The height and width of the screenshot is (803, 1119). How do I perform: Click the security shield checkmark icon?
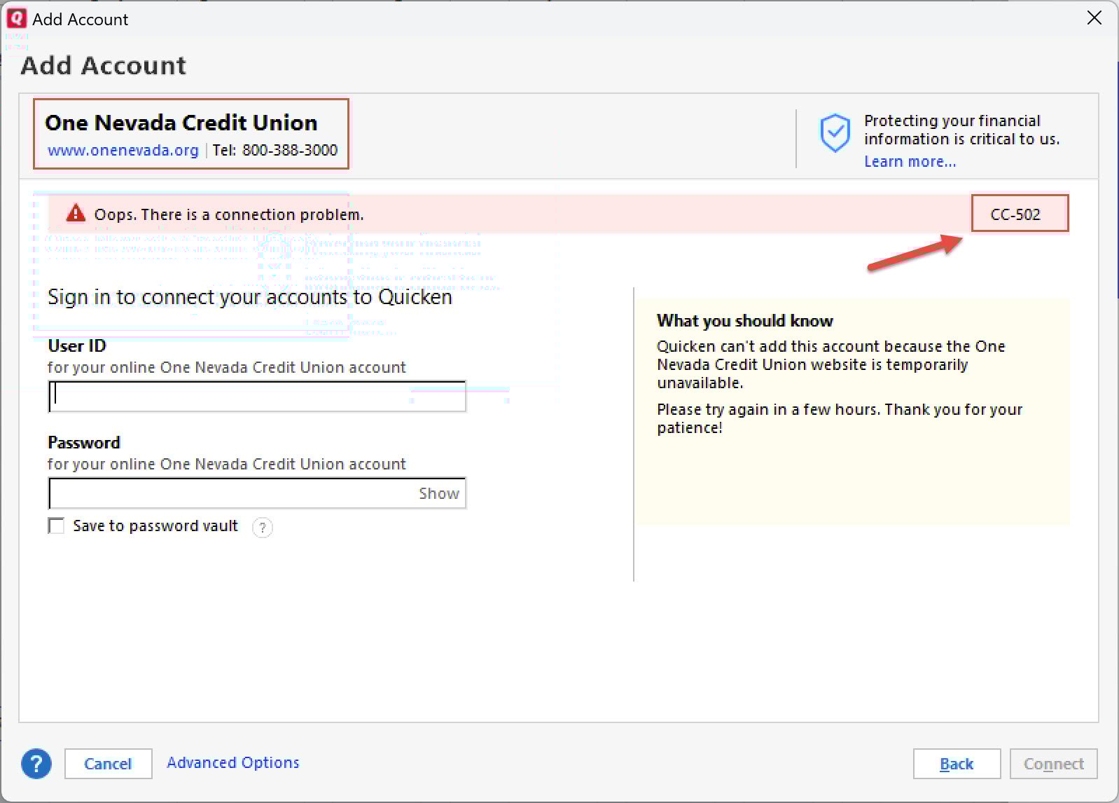835,133
